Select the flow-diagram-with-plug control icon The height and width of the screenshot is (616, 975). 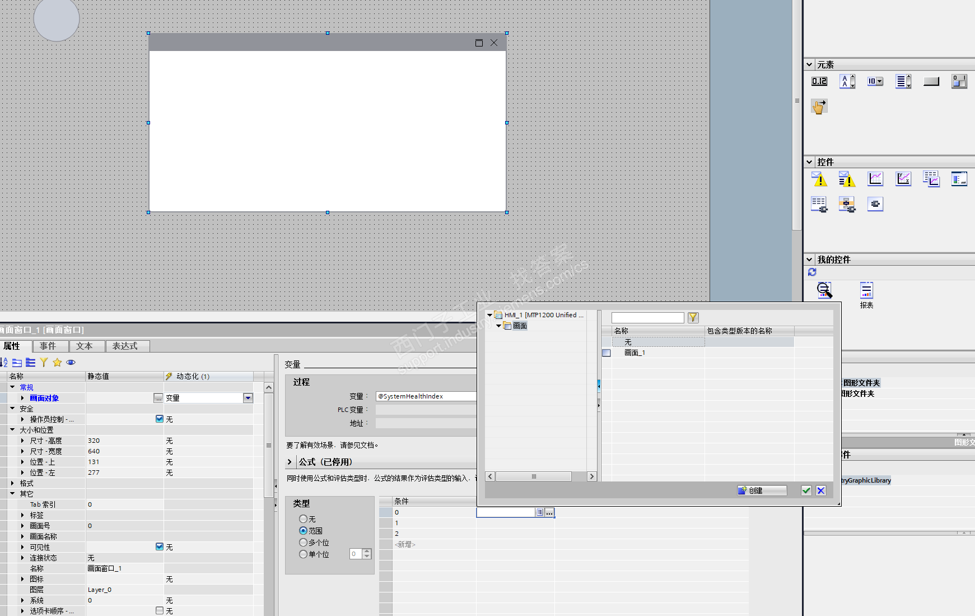coord(847,204)
